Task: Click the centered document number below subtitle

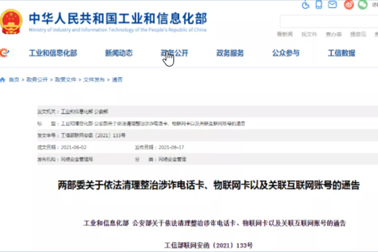Action: [209, 246]
